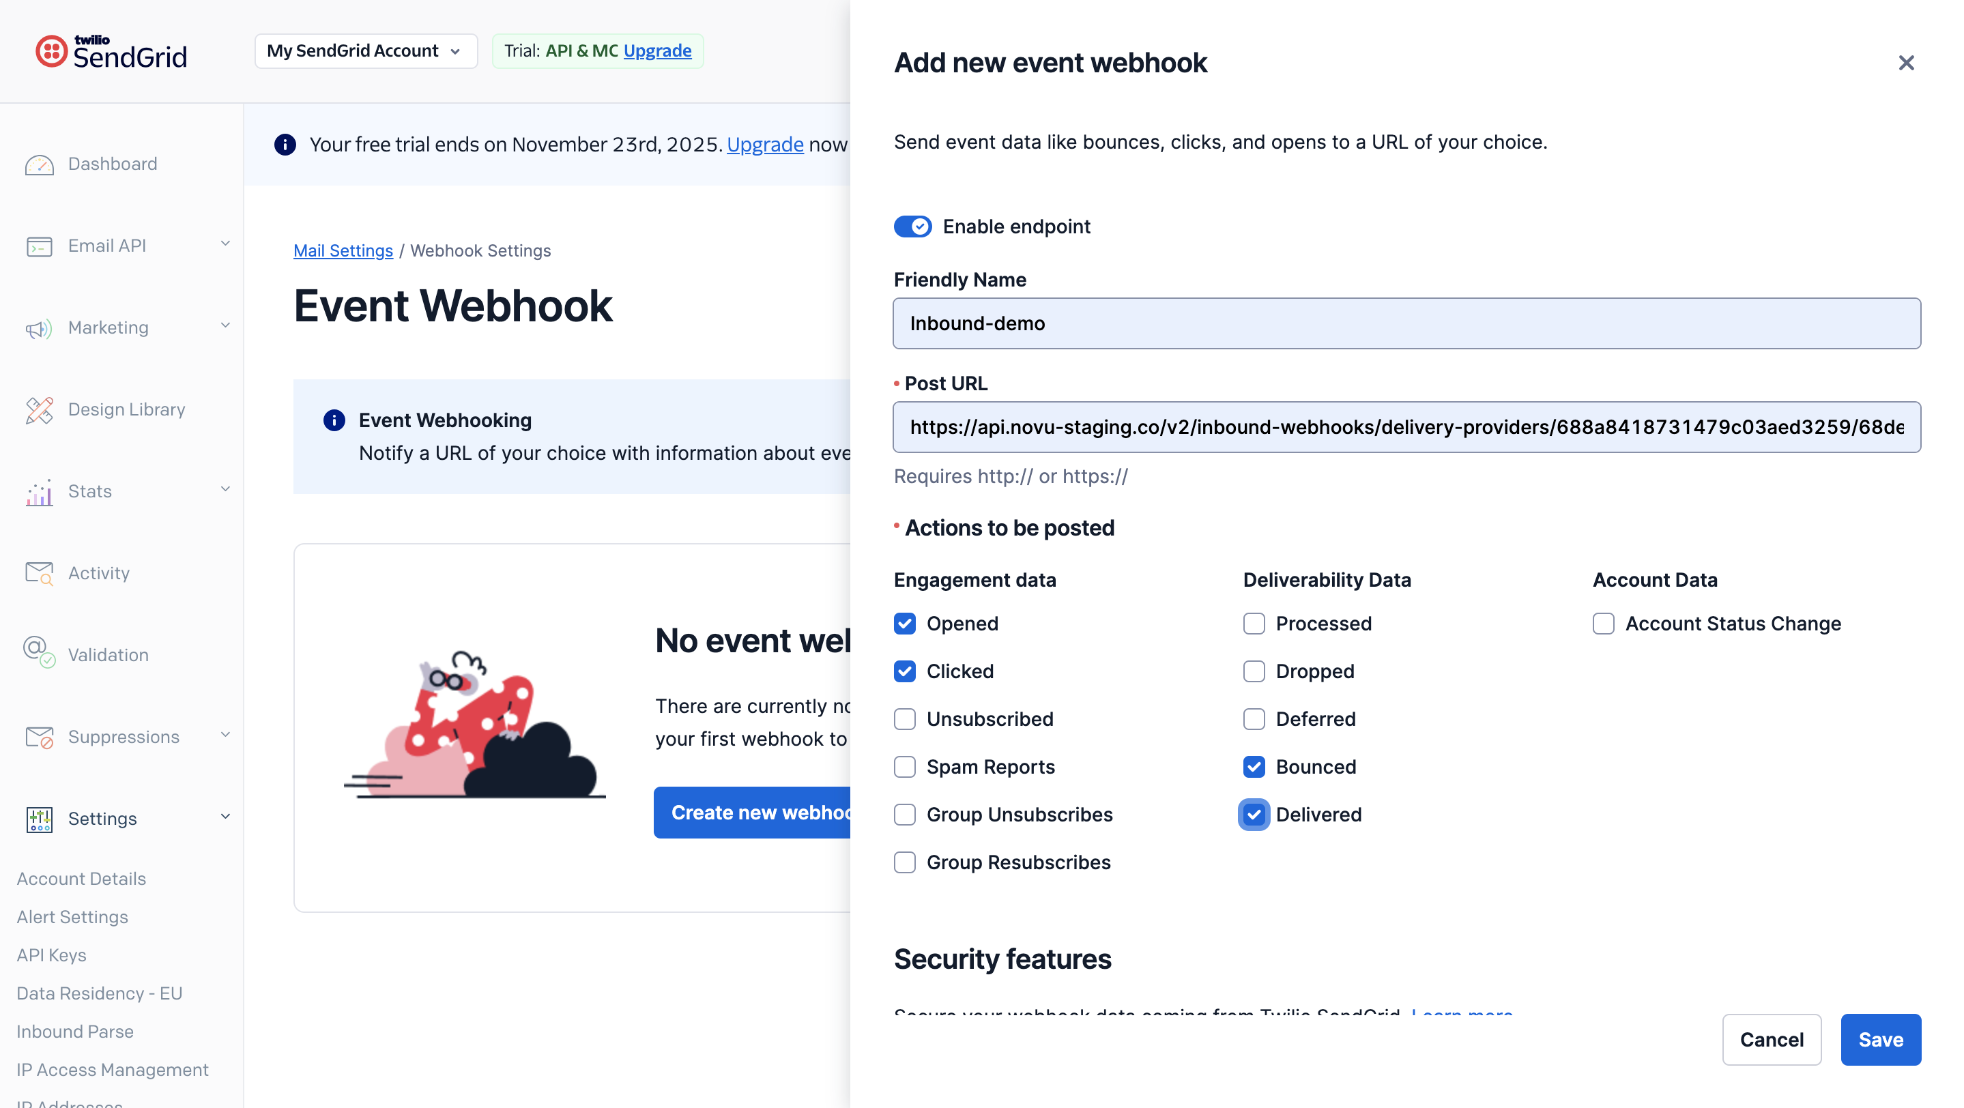Expand the My SendGrid Account dropdown

tap(365, 50)
